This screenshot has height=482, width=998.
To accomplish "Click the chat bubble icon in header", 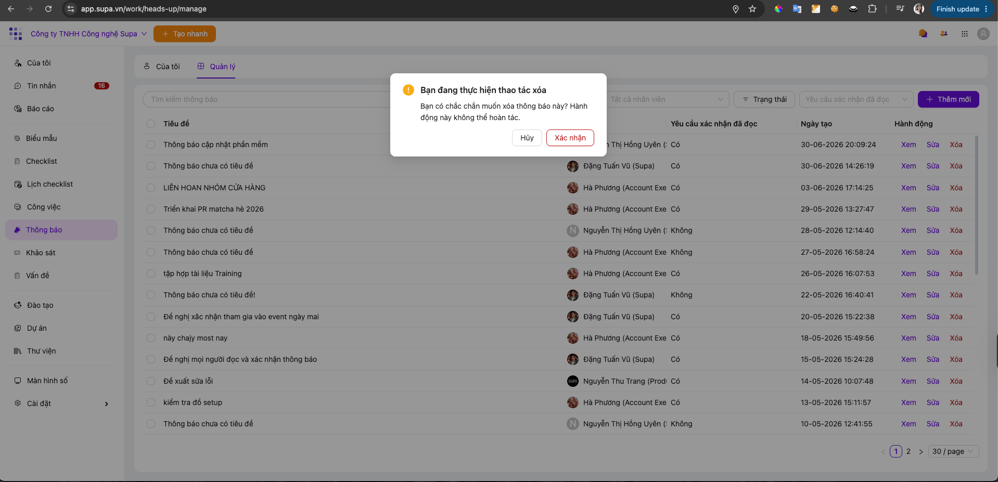I will click(x=923, y=34).
